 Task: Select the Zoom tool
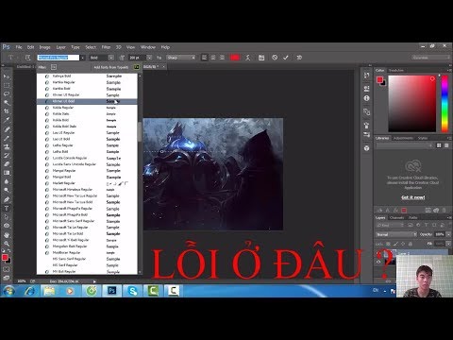7,244
